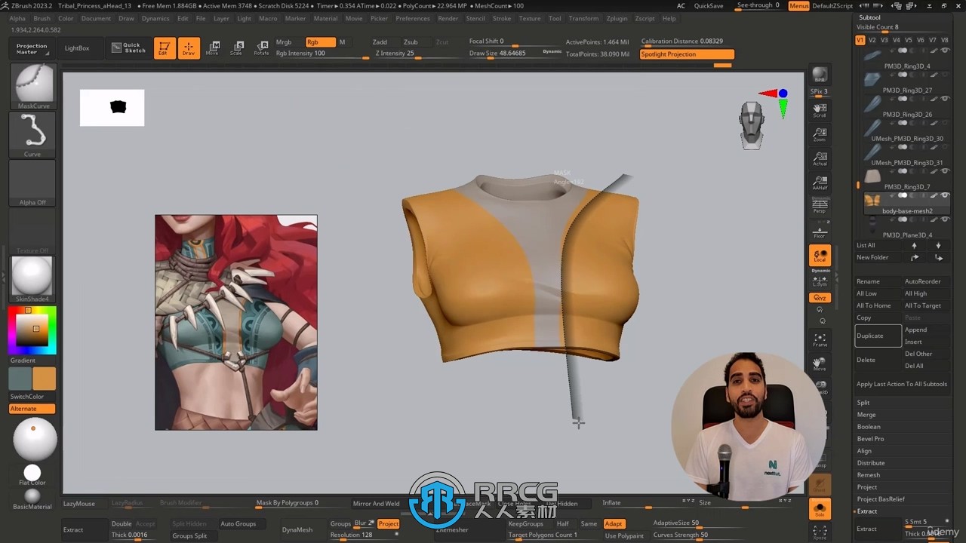Pick a color in the color picker
Image resolution: width=966 pixels, height=543 pixels.
32,330
